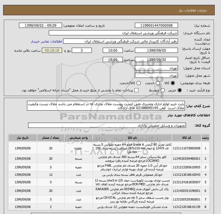This screenshot has width=221, height=214.
Task: Click the price validity date 1399/09/30
Action: (156, 59)
